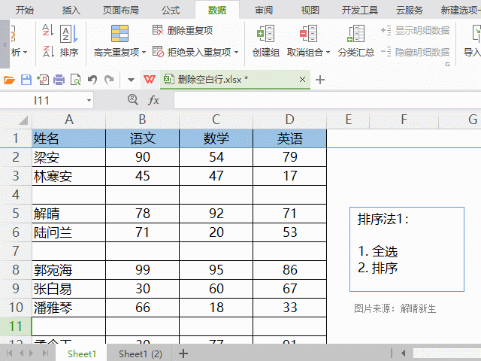Click the 英语 score 86 cell
481x361 pixels.
pos(290,270)
